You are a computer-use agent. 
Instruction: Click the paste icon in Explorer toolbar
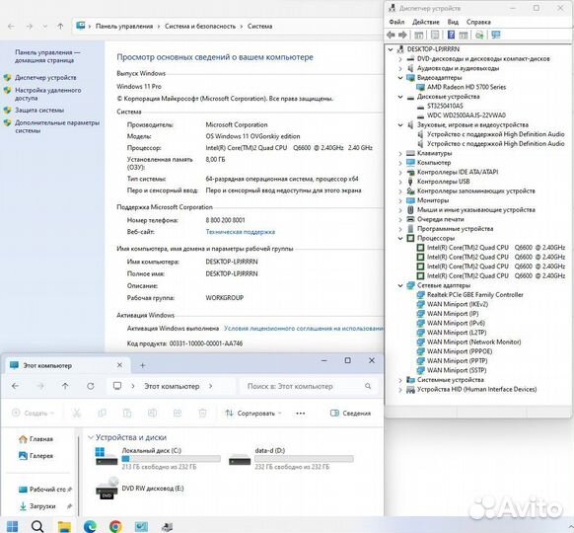[x=127, y=414]
